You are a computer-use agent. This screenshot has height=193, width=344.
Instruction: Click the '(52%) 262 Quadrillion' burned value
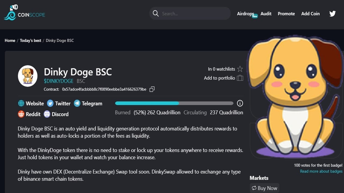click(x=157, y=113)
